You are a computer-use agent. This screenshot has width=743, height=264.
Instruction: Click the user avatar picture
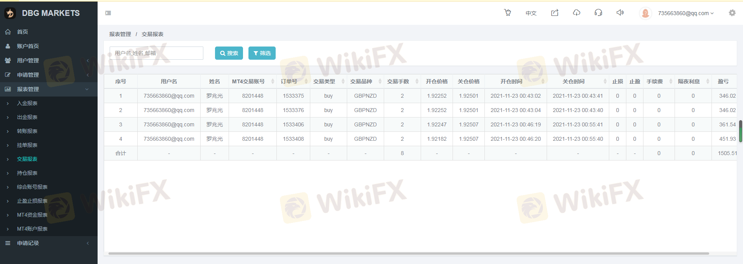(x=645, y=13)
